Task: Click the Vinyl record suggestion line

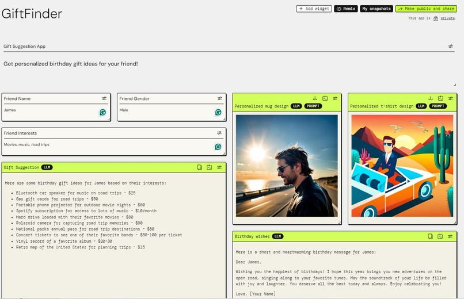Action: click(64, 241)
